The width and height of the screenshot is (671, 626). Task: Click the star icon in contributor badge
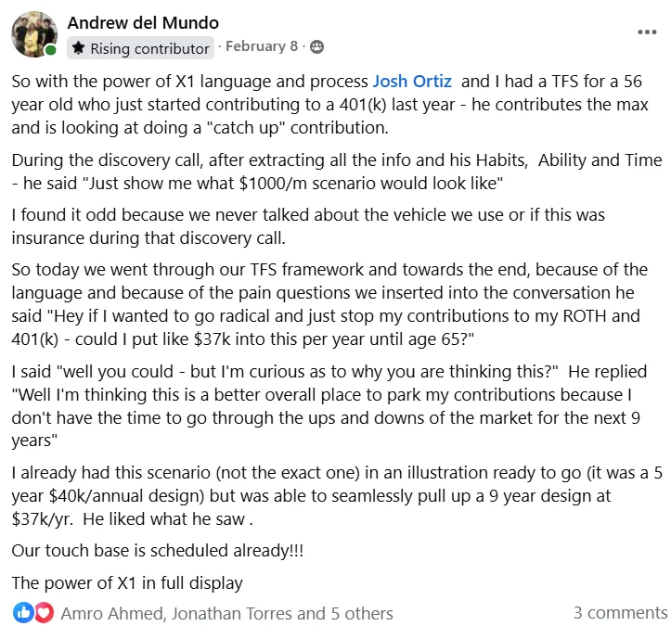click(x=78, y=47)
